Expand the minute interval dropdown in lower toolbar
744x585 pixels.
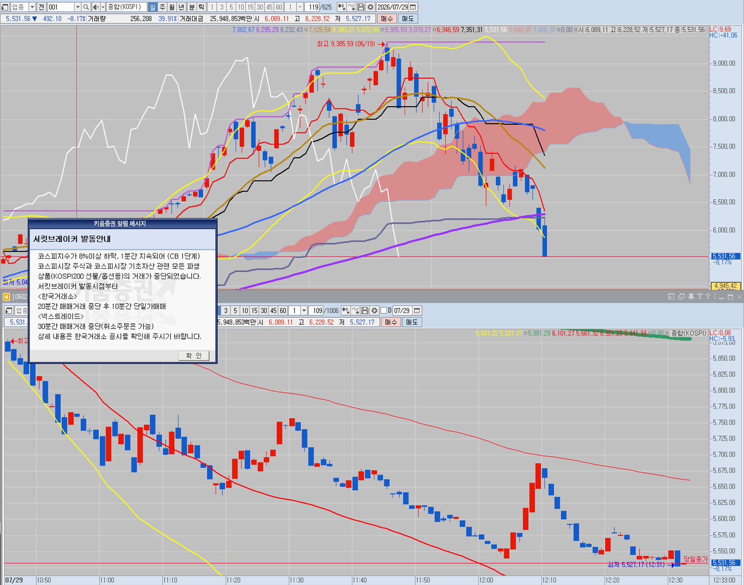pos(304,311)
